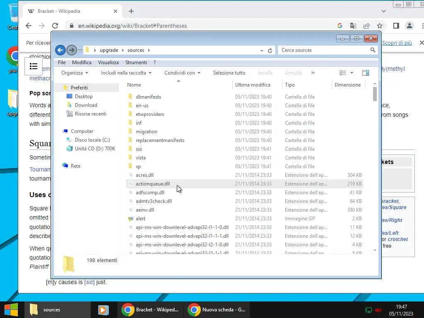Select the etwproviders folder
Screen dimensions: 424x318
[x=150, y=114]
